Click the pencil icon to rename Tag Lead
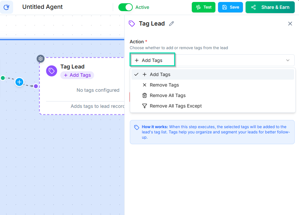Viewport: 299px width, 215px height. (x=171, y=24)
